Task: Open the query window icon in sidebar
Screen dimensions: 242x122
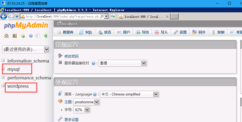Action: pos(23,36)
